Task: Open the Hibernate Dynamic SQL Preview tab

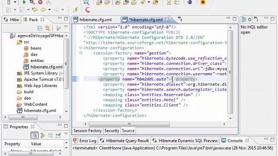Action: pyautogui.click(x=185, y=141)
